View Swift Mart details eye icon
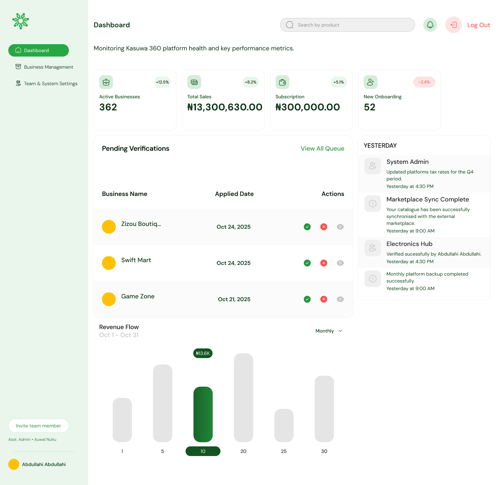This screenshot has width=496, height=485. [340, 263]
